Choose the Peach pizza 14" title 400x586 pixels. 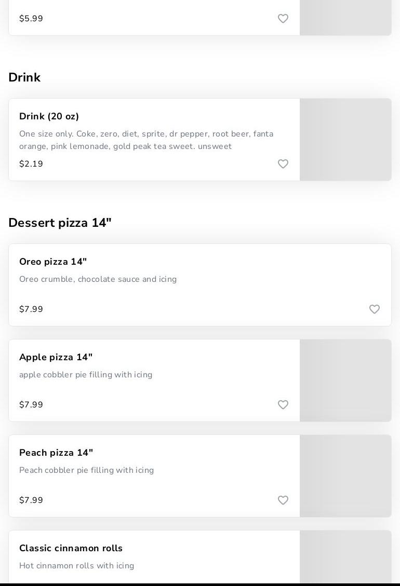56,453
